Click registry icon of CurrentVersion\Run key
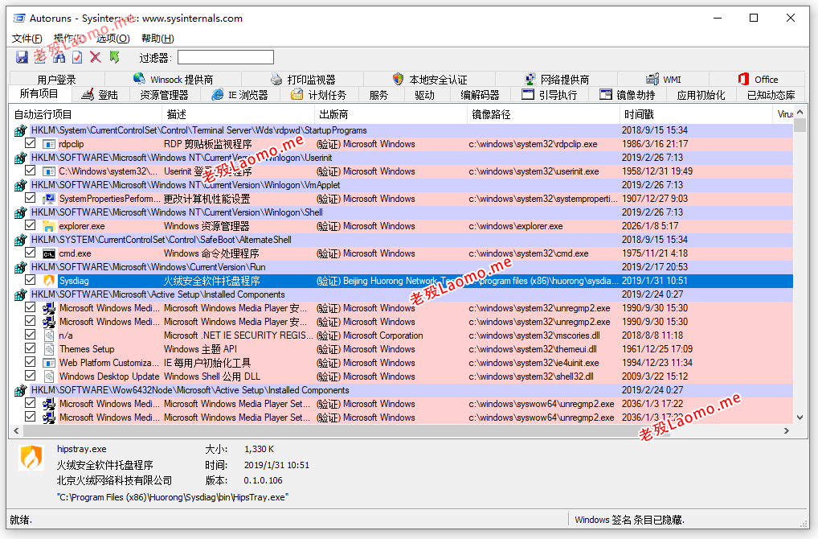 pyautogui.click(x=20, y=267)
